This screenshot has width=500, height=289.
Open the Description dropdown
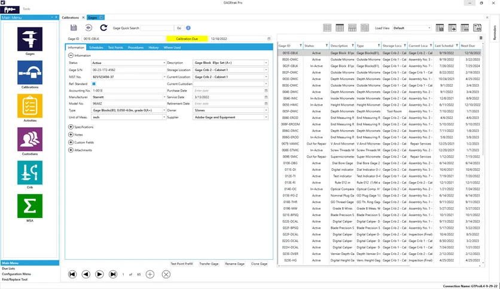pos(266,63)
